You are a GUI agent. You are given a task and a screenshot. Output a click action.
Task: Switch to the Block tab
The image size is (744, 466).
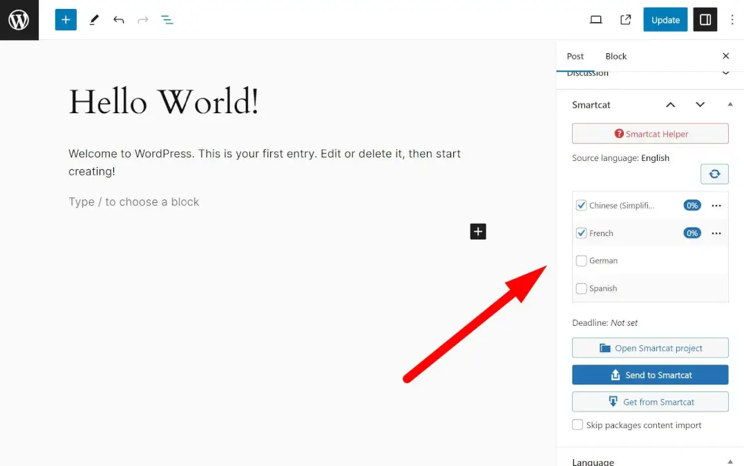tap(616, 56)
